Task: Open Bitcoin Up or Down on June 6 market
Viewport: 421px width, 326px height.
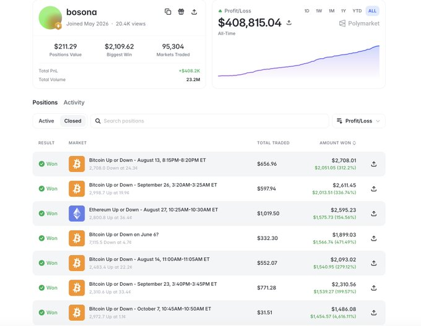Action: pos(124,234)
